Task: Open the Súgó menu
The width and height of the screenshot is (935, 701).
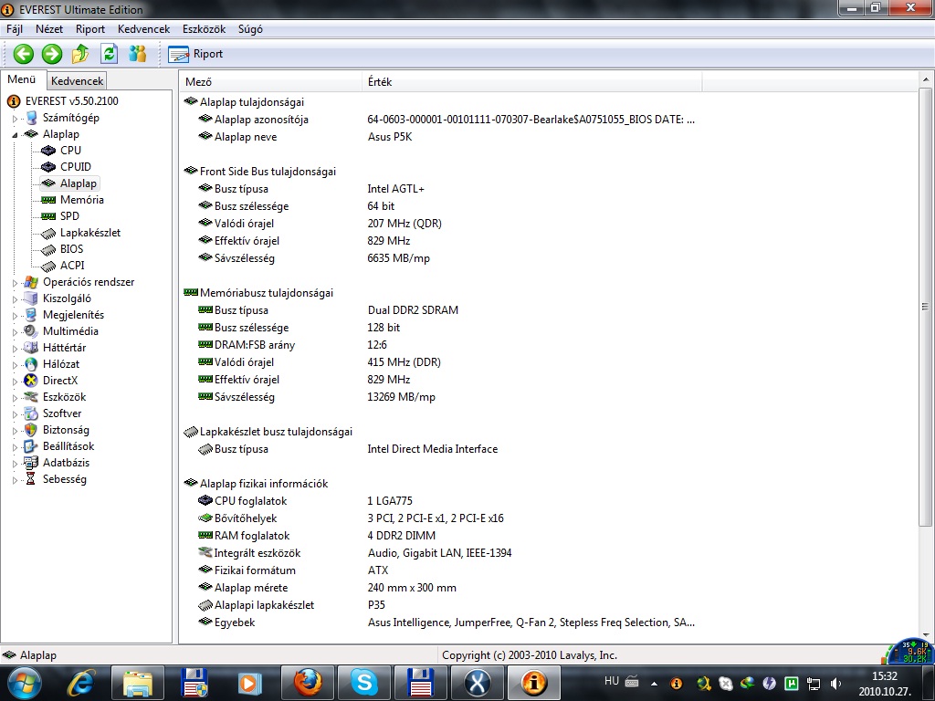Action: 250,29
